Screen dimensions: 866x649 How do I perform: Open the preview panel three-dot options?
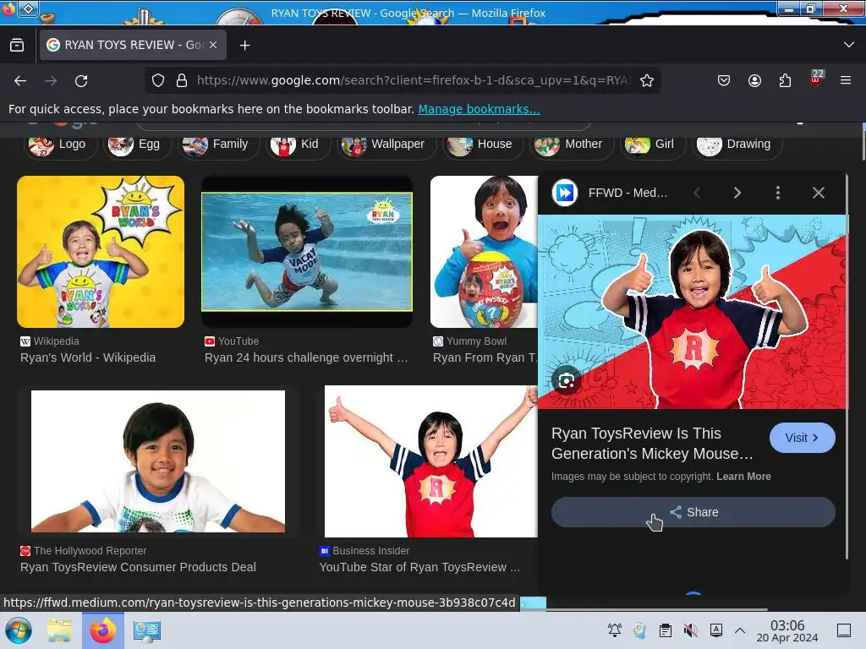pyautogui.click(x=778, y=193)
